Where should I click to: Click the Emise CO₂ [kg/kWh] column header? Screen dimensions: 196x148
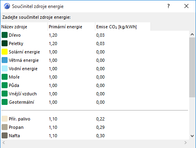[123, 27]
